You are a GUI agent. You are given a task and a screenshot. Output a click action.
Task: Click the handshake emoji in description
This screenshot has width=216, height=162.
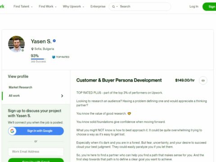point(129,113)
